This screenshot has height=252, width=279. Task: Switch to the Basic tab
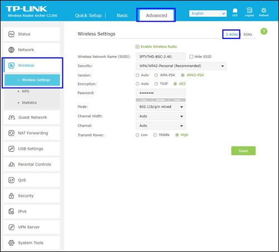click(122, 16)
